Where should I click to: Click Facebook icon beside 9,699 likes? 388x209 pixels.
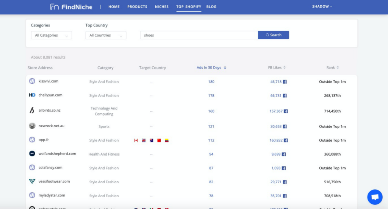point(284,154)
